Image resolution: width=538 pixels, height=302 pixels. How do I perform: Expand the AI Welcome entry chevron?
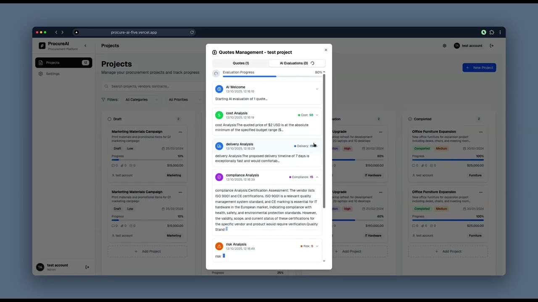tap(317, 89)
